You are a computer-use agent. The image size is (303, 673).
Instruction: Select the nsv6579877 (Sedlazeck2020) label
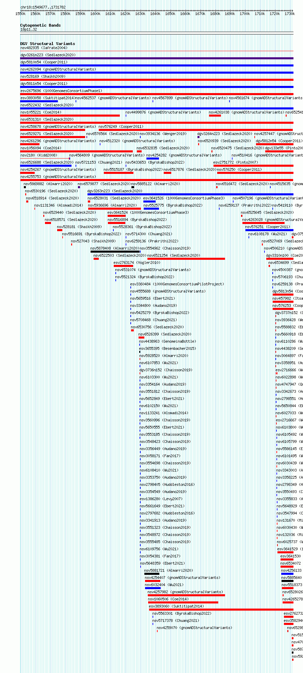pos(104,184)
